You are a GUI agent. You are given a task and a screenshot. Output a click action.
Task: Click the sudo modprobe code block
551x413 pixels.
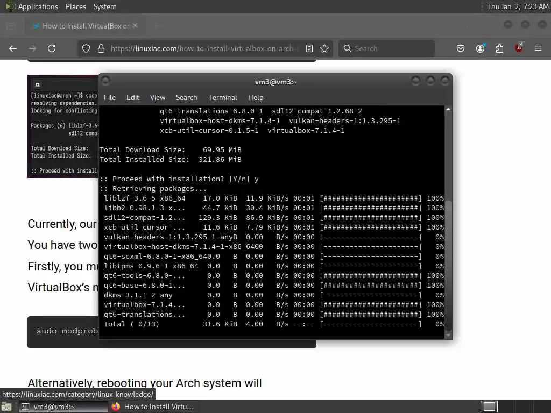63,332
